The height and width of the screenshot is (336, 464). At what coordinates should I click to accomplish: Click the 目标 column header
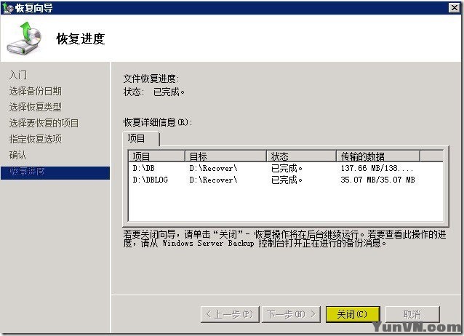point(225,156)
